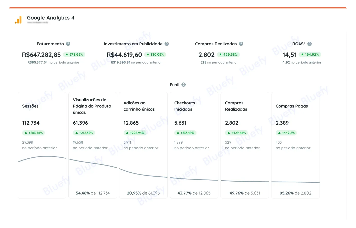Click the Google Analytics 4 heading
Screen dimensions: 356x228
tap(51, 18)
